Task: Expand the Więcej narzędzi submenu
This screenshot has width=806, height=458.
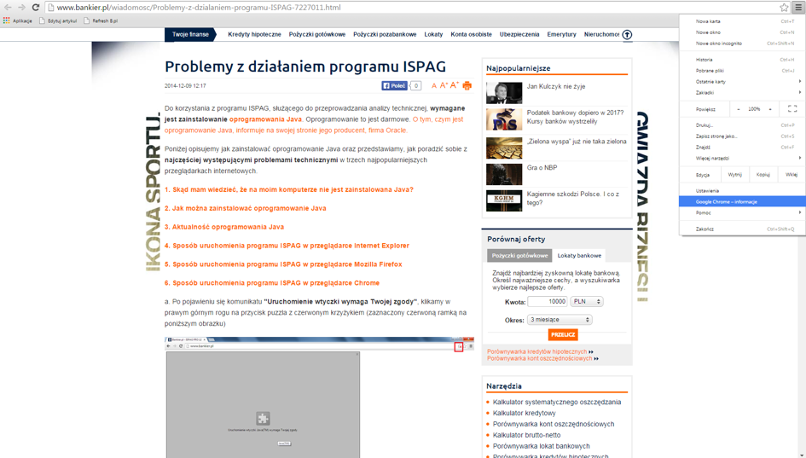Action: coord(742,159)
